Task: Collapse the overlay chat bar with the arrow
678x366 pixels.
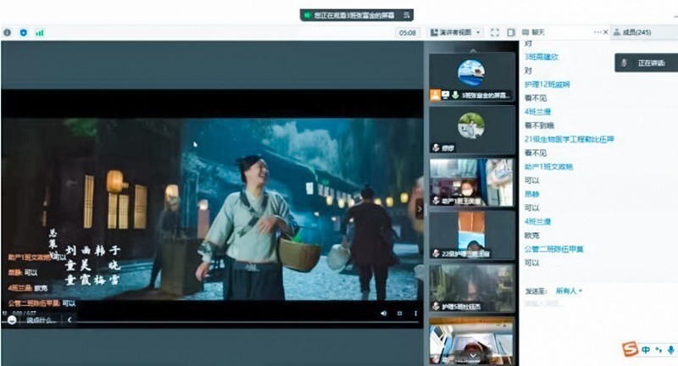Action: tap(69, 320)
